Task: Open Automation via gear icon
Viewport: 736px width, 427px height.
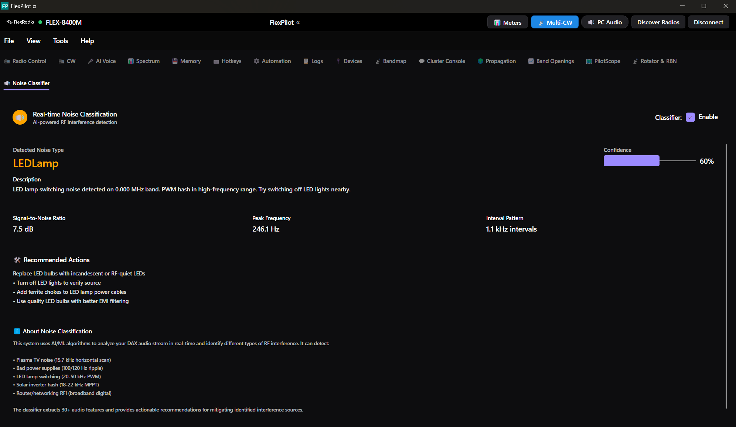Action: [256, 61]
